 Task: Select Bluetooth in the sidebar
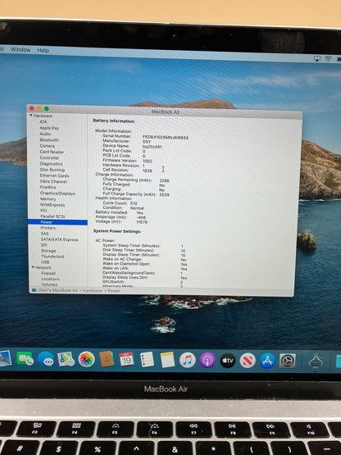49,140
